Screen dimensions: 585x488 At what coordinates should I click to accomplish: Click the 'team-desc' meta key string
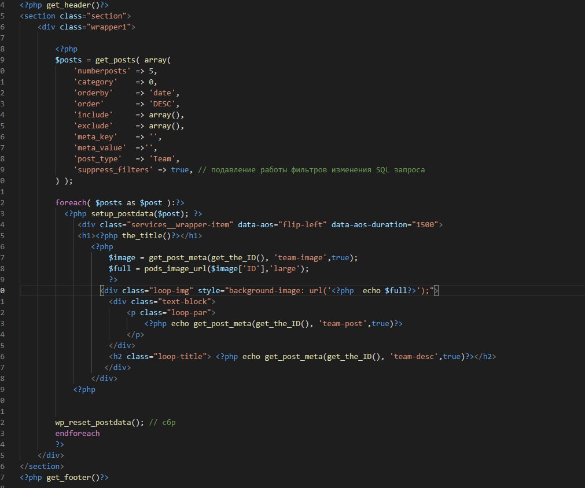pyautogui.click(x=414, y=357)
